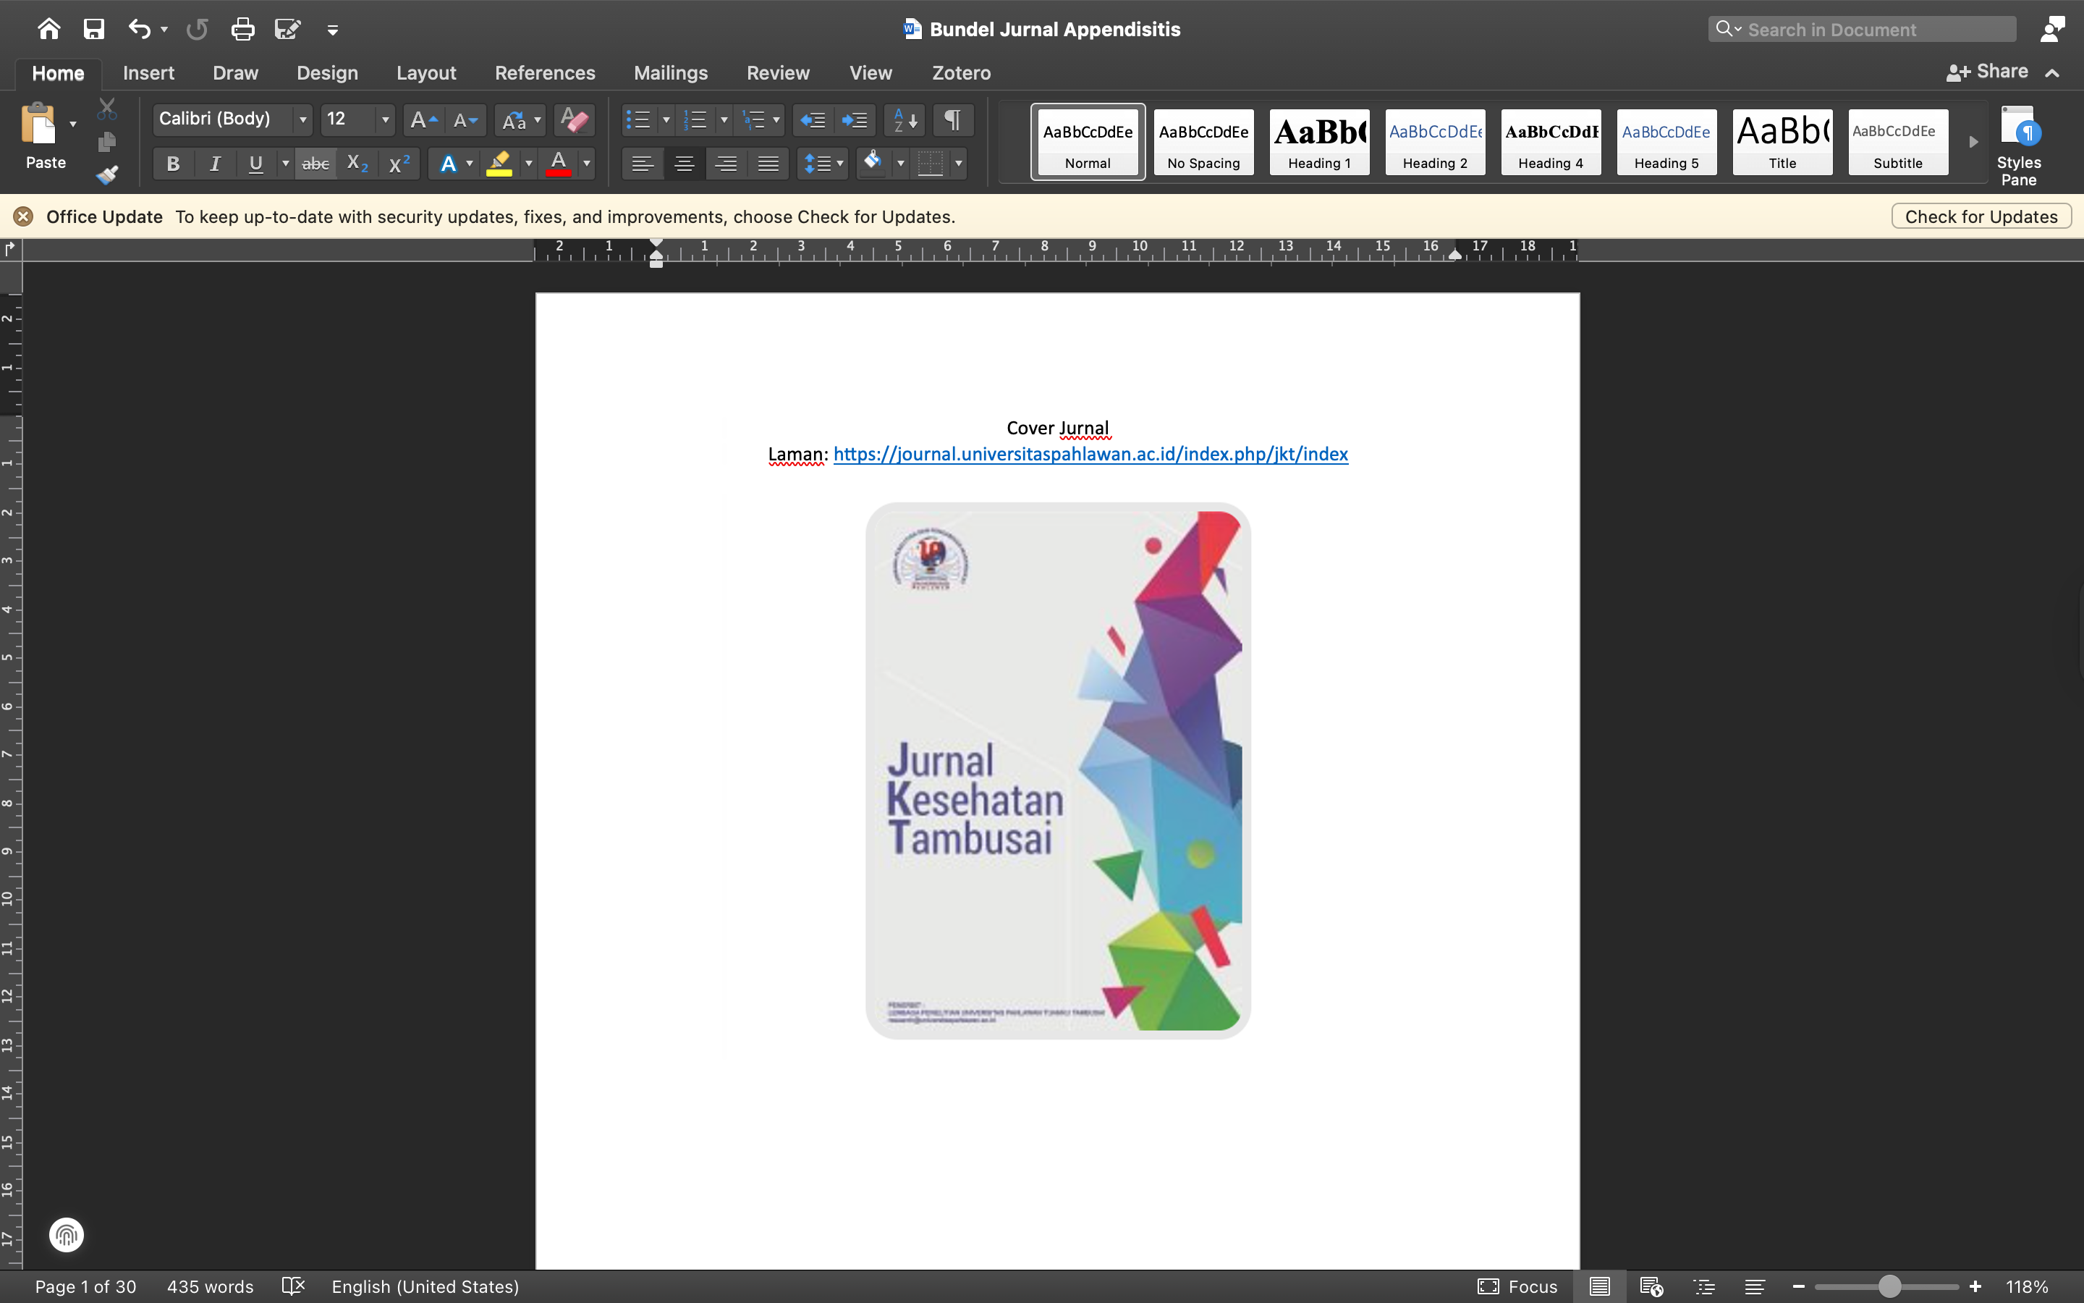Open the font size 12 dropdown
Screen dimensions: 2084x1303
click(x=385, y=119)
